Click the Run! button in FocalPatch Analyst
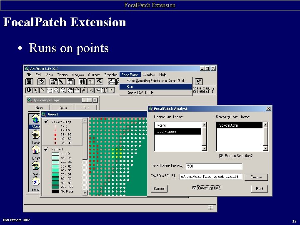 coord(259,189)
